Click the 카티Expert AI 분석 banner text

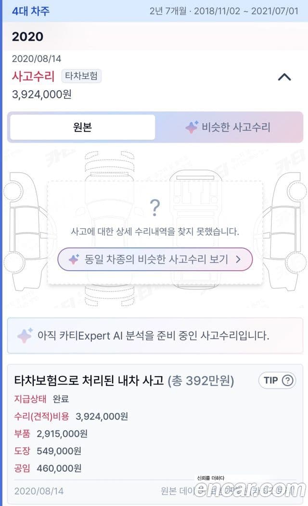[x=153, y=336]
